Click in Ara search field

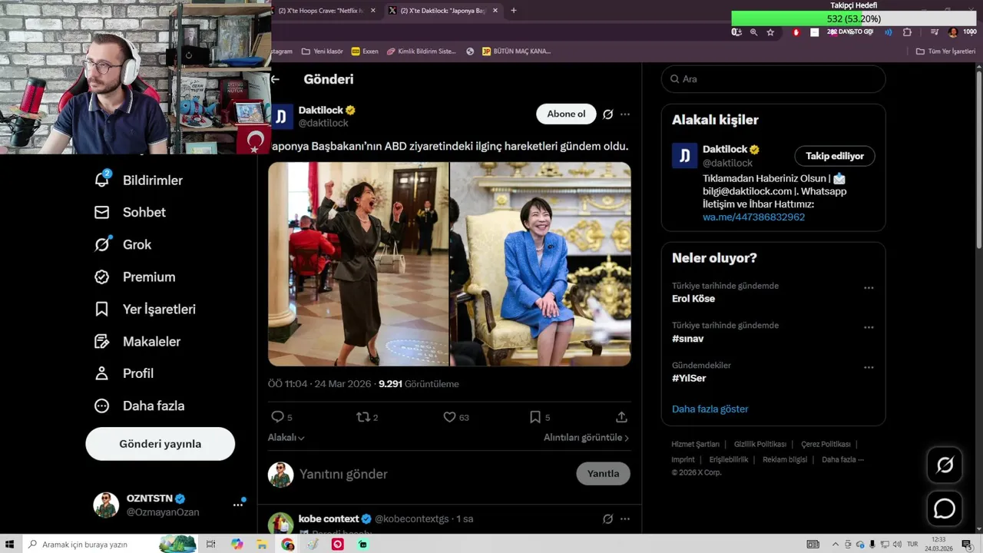773,79
